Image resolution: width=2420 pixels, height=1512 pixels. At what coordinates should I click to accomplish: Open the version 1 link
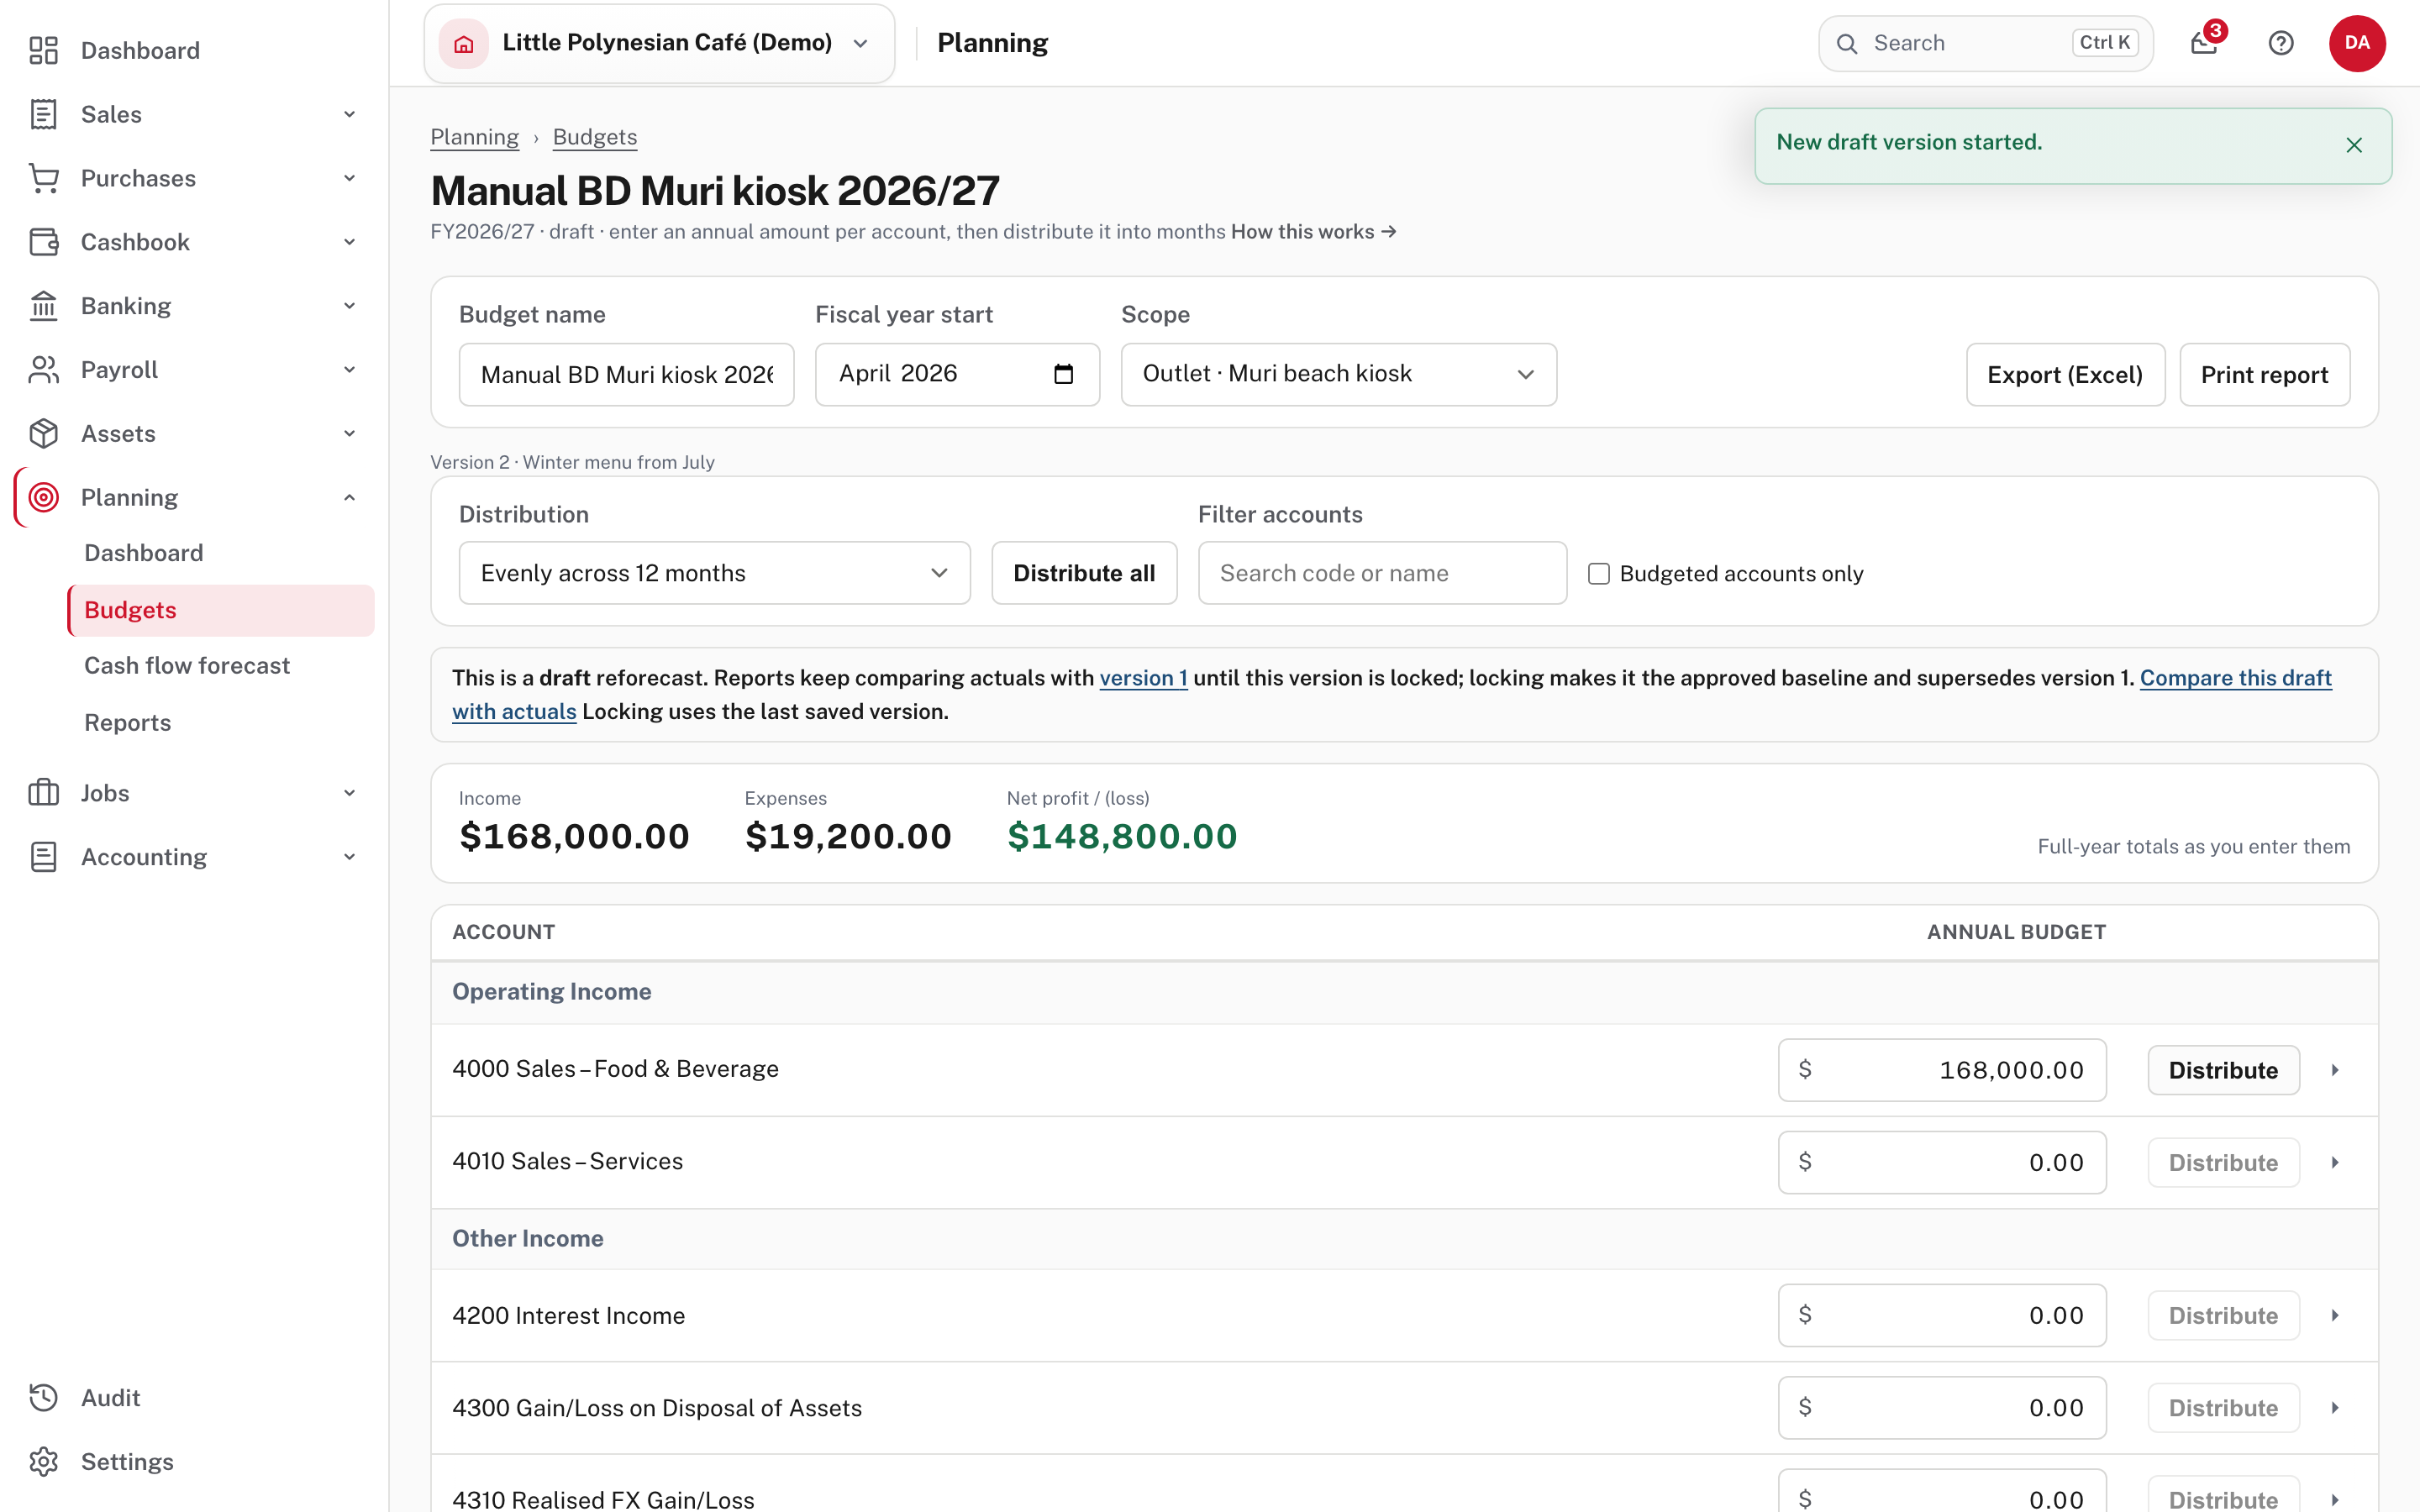point(1143,678)
